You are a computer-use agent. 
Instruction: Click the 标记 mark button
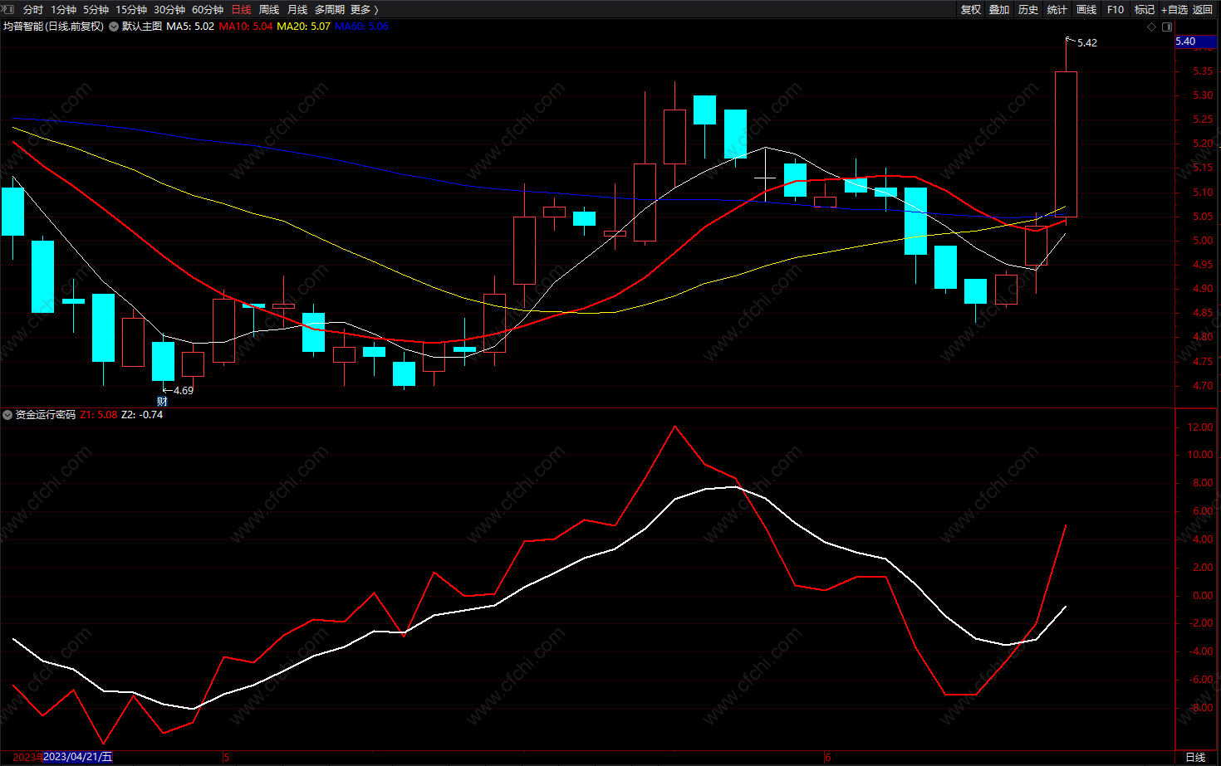tap(1145, 10)
